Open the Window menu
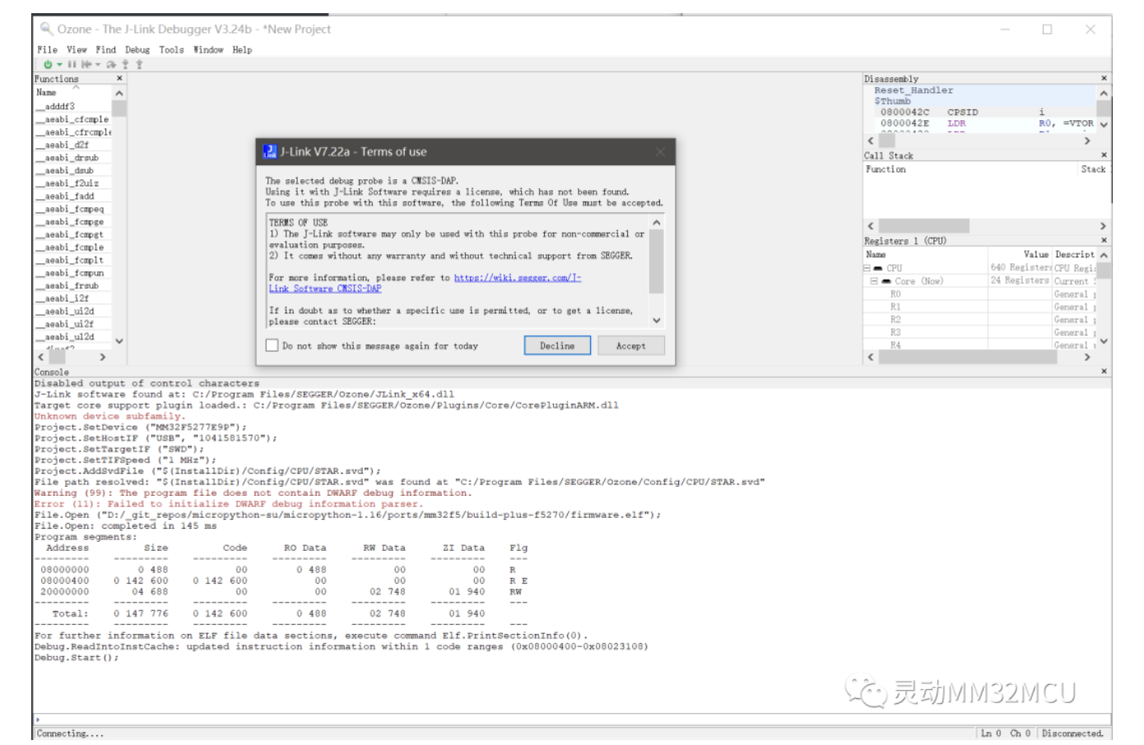 point(208,49)
